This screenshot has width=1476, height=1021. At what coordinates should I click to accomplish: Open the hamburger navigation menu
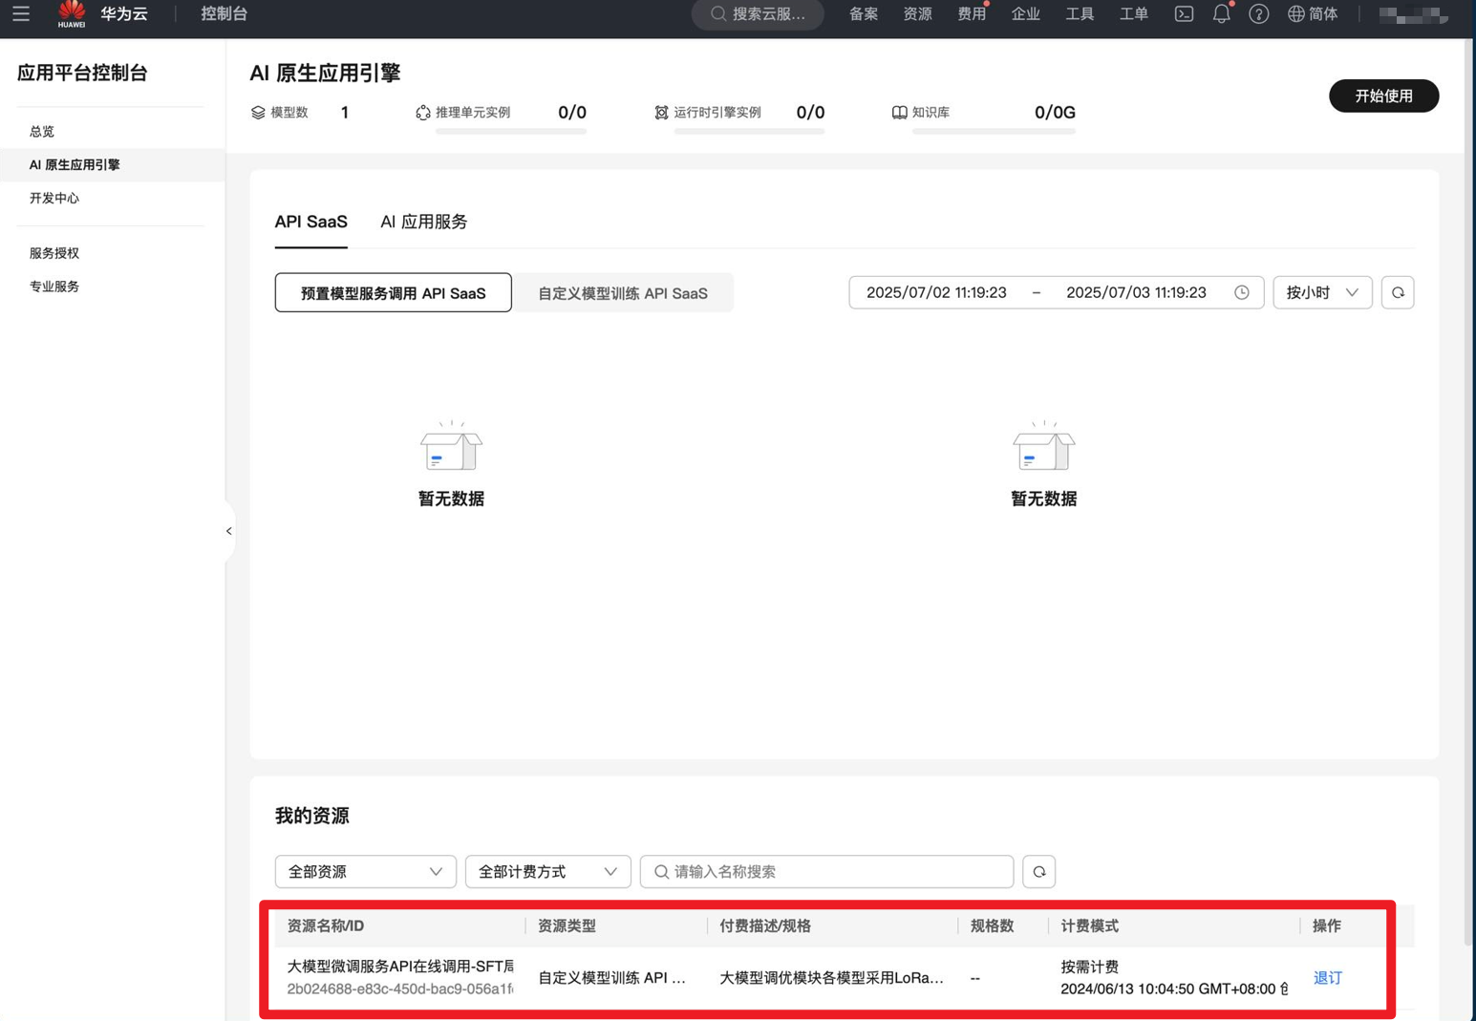[21, 14]
